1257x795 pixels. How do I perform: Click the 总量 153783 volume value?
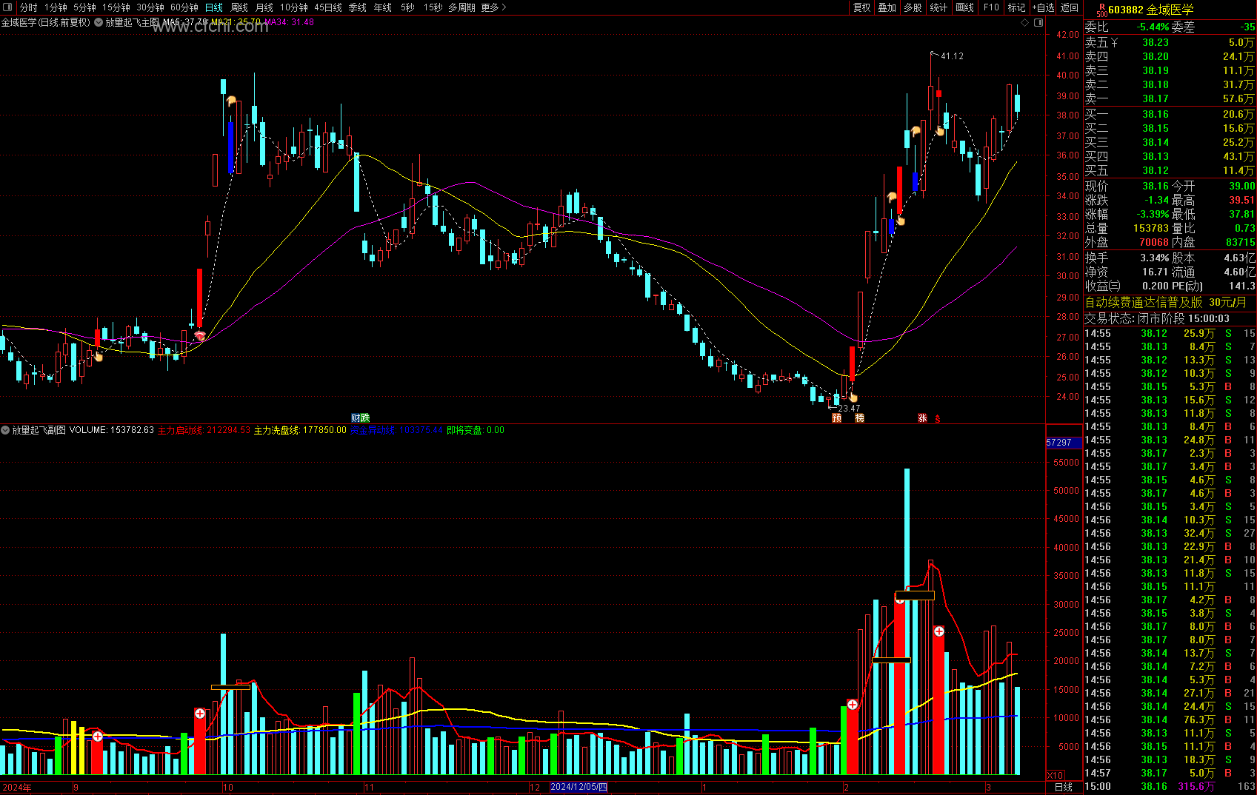tap(1150, 229)
